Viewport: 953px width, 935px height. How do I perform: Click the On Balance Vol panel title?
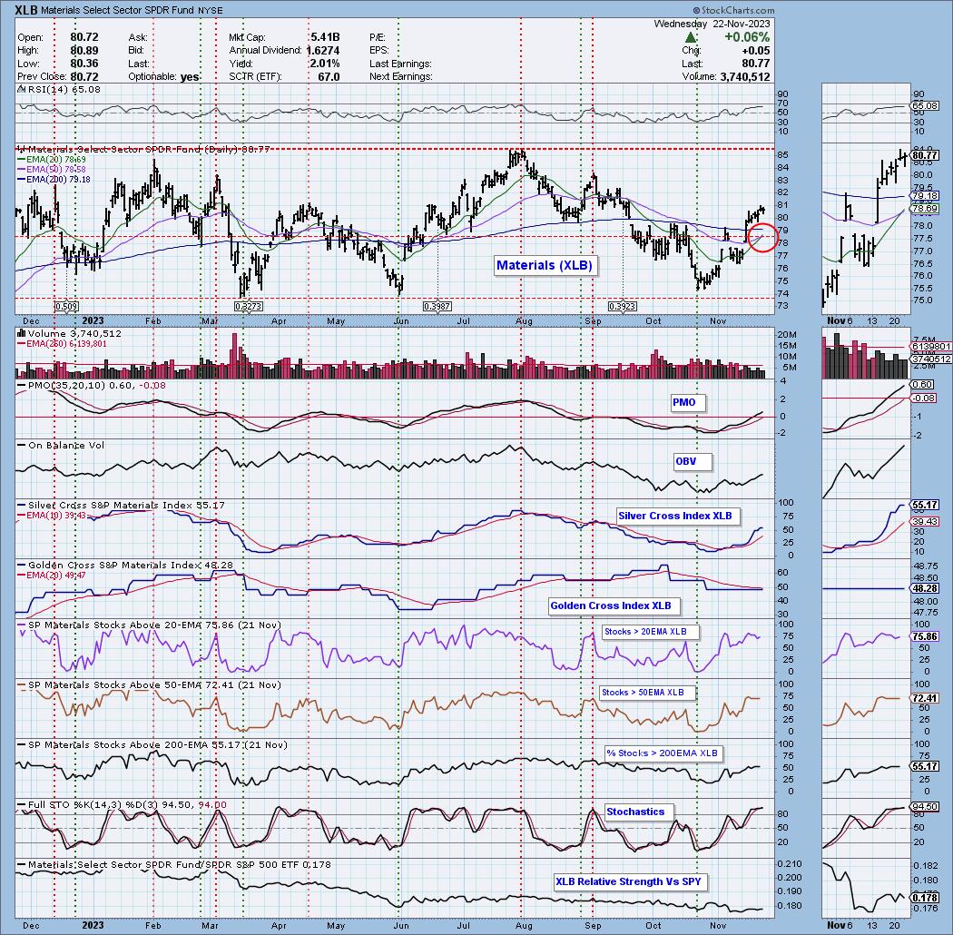61,445
